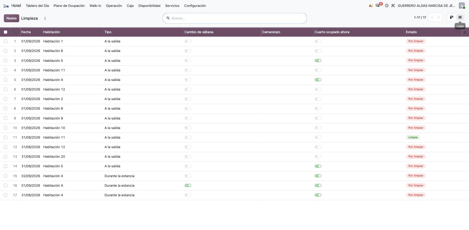This screenshot has height=230, width=469.
Task: Go to the previous page of records
Action: point(432,17)
